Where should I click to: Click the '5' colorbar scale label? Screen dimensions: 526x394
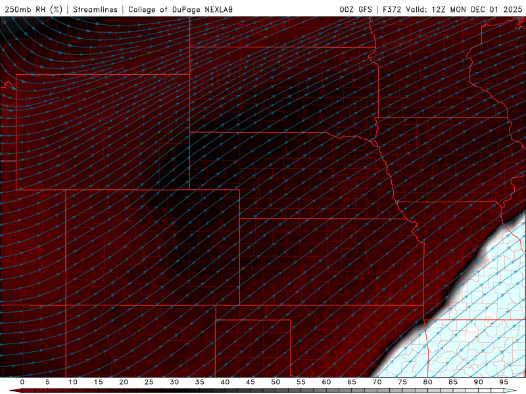(47, 382)
